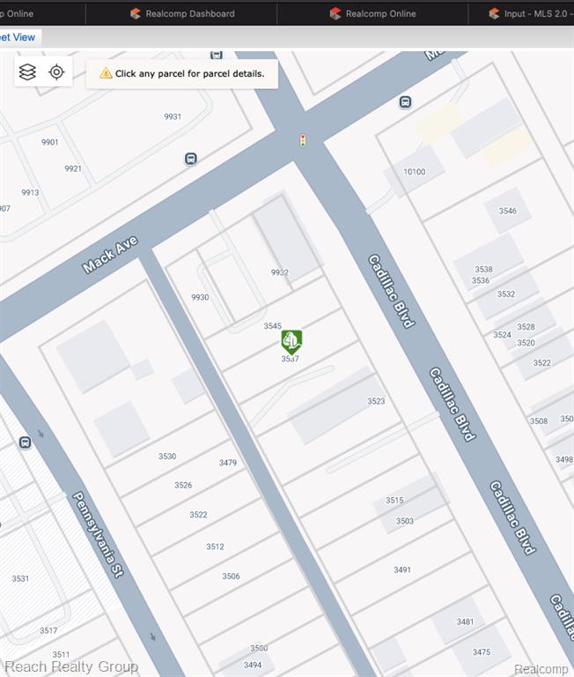574x677 pixels.
Task: Select parcel 9931 north of Mack Ave
Action: [x=173, y=116]
